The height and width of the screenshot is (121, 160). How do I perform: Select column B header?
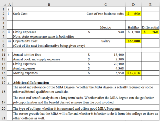pos(49,5)
